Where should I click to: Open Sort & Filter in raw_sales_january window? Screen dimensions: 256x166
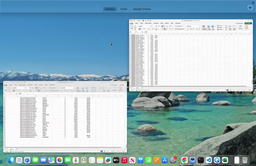(x=104, y=89)
